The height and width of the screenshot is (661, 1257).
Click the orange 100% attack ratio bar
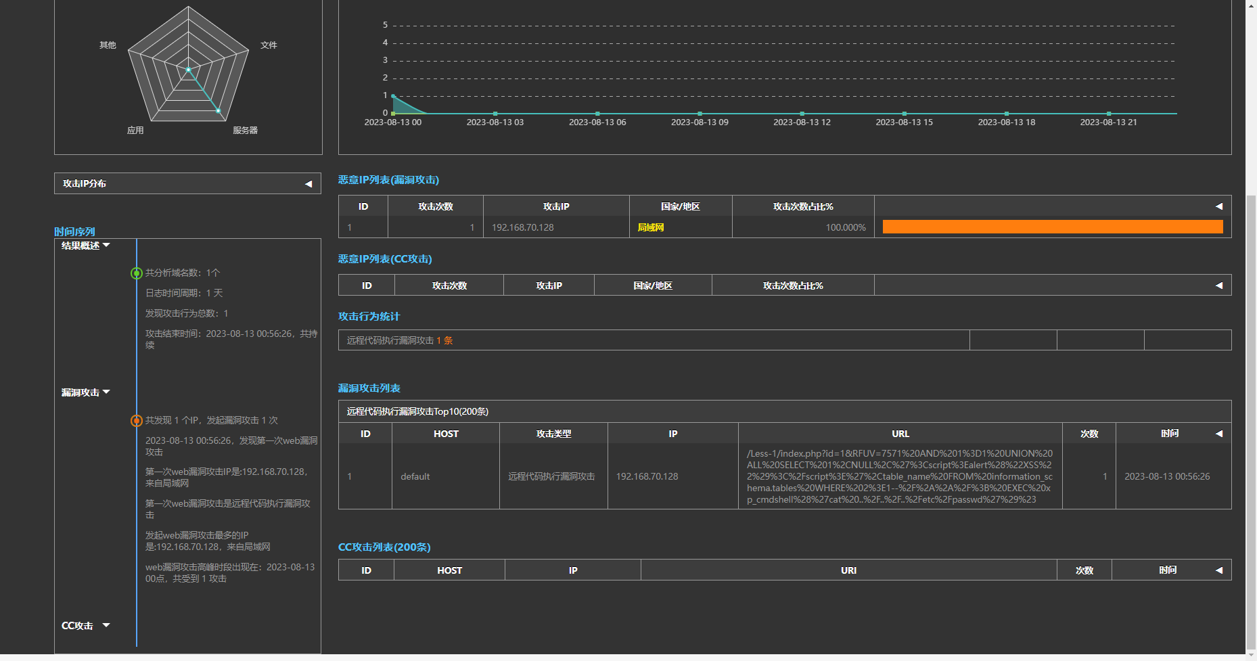tap(1053, 227)
